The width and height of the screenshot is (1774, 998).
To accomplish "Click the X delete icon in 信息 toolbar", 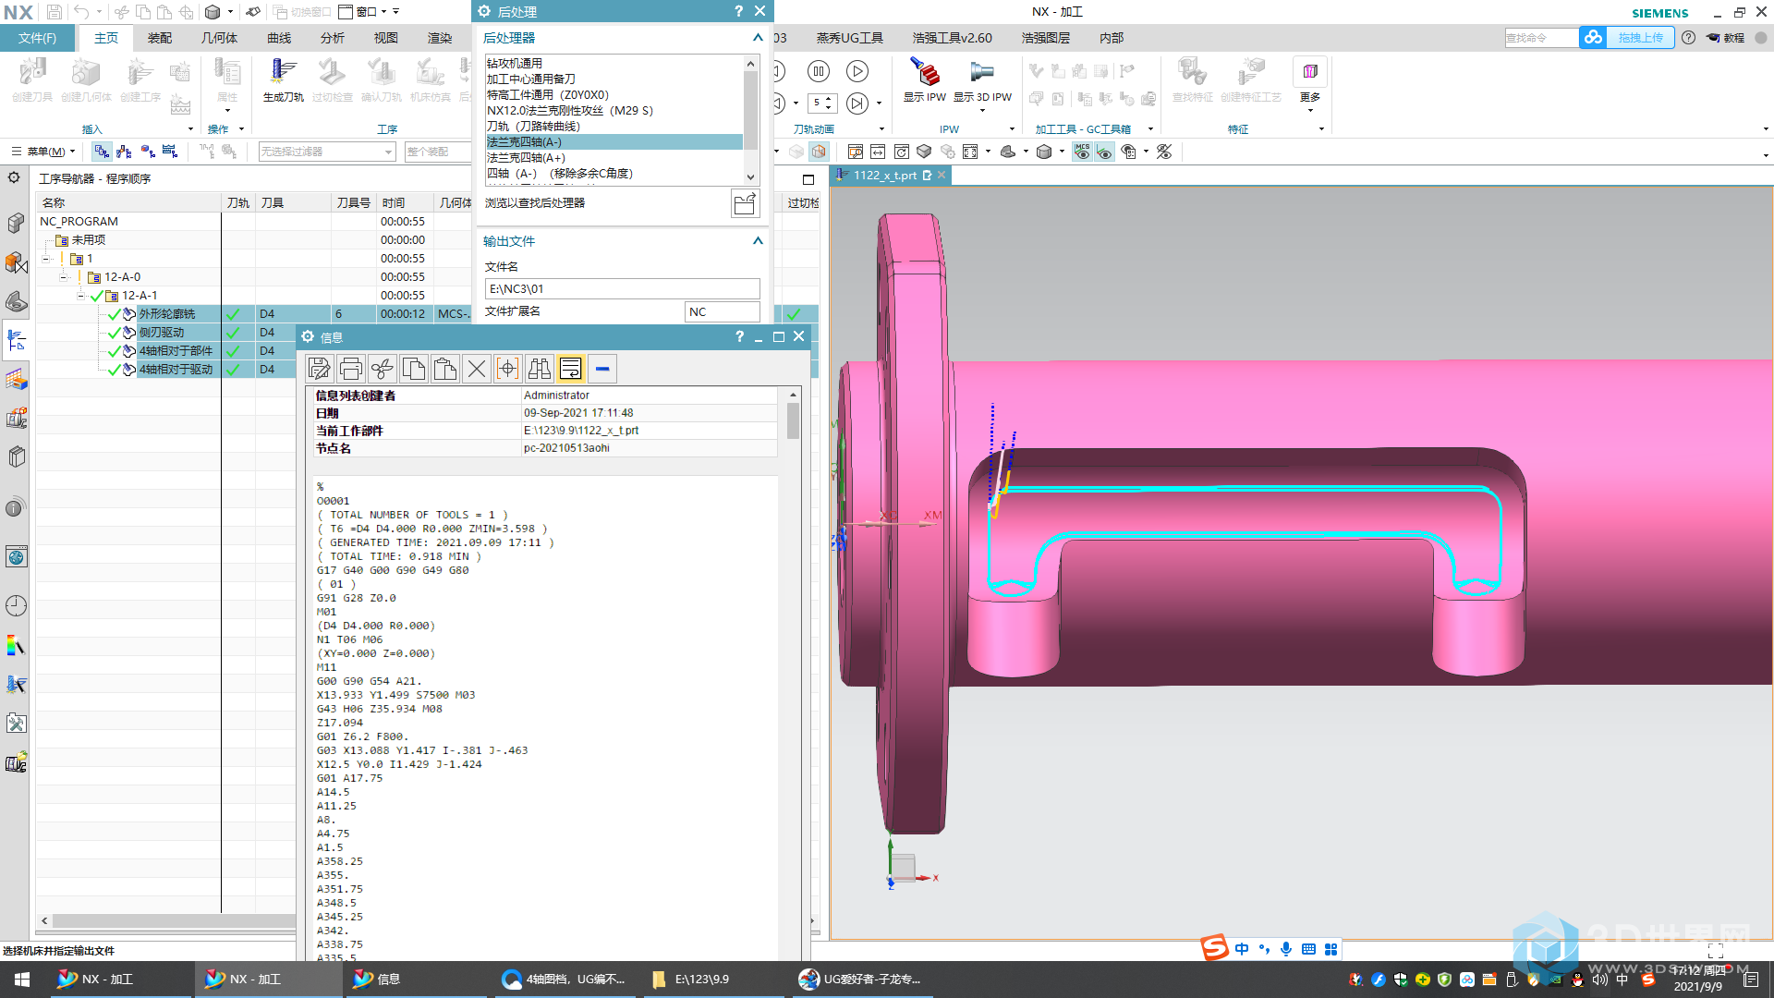I will [x=477, y=369].
